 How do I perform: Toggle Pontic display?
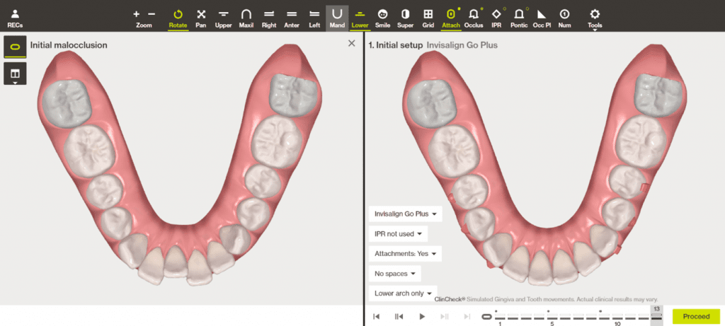[519, 18]
